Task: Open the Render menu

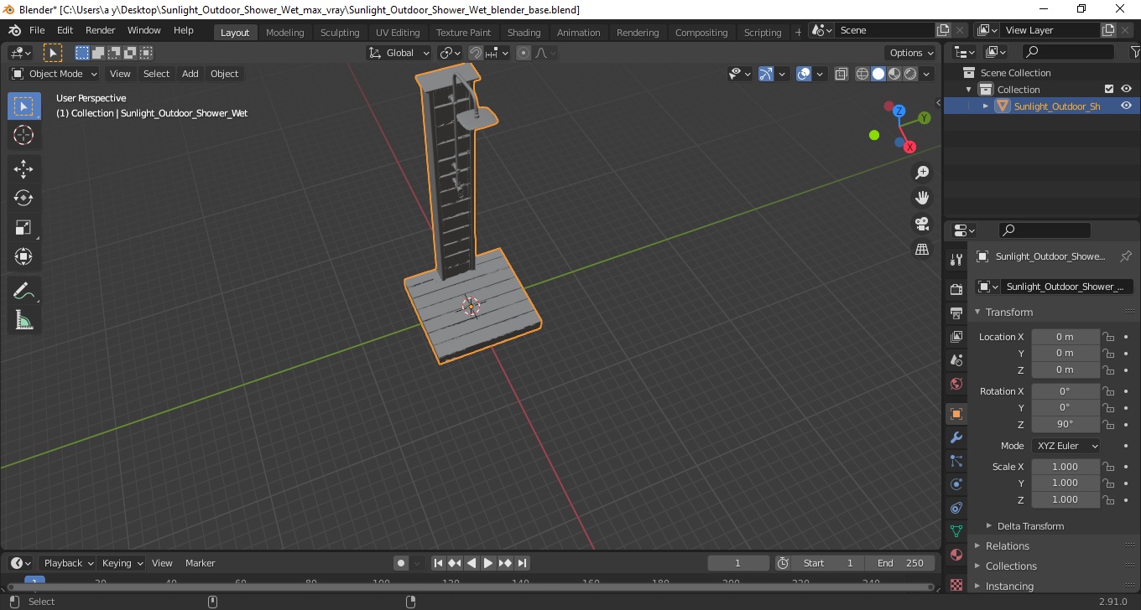Action: pyautogui.click(x=101, y=30)
